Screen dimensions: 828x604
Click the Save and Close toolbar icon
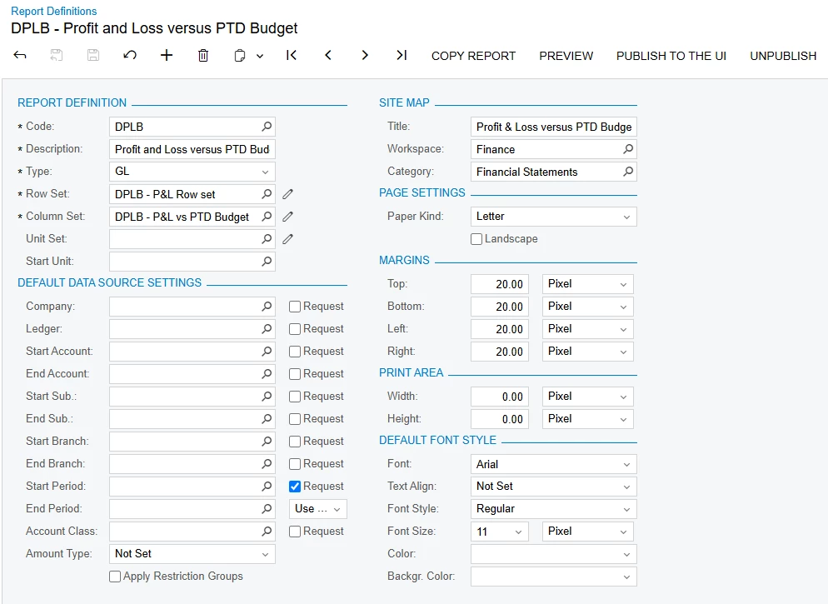57,56
